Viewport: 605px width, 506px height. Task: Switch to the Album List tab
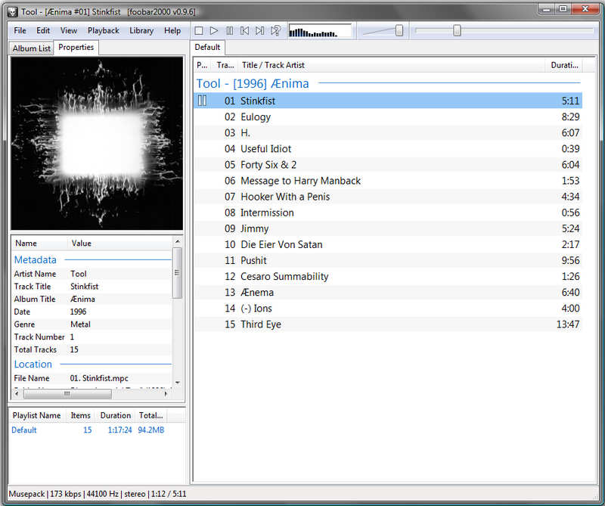click(x=31, y=48)
